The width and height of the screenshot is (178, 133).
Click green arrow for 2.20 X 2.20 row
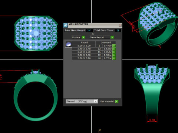[114, 58]
